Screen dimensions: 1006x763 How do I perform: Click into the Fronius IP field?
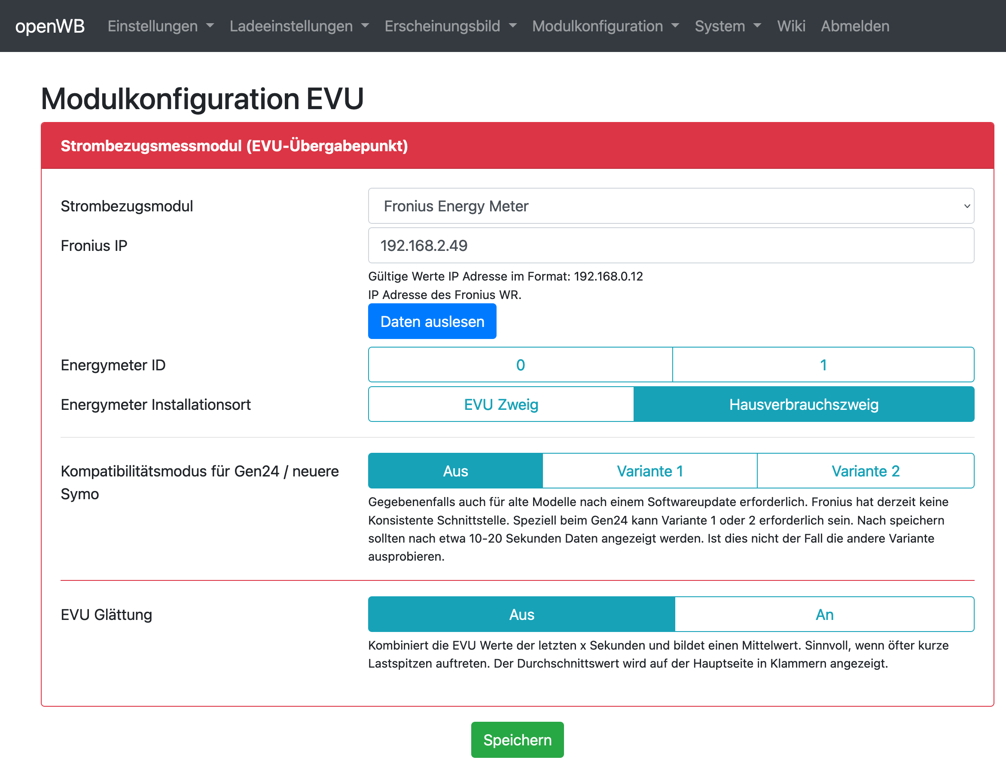671,246
